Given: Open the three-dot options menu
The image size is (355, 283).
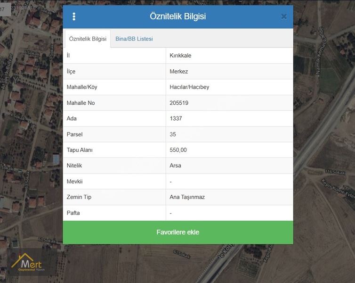Looking at the screenshot, I should coord(74,17).
